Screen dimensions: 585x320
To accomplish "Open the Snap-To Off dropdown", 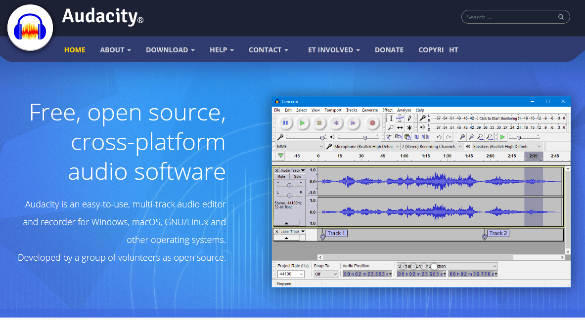I will coord(326,274).
